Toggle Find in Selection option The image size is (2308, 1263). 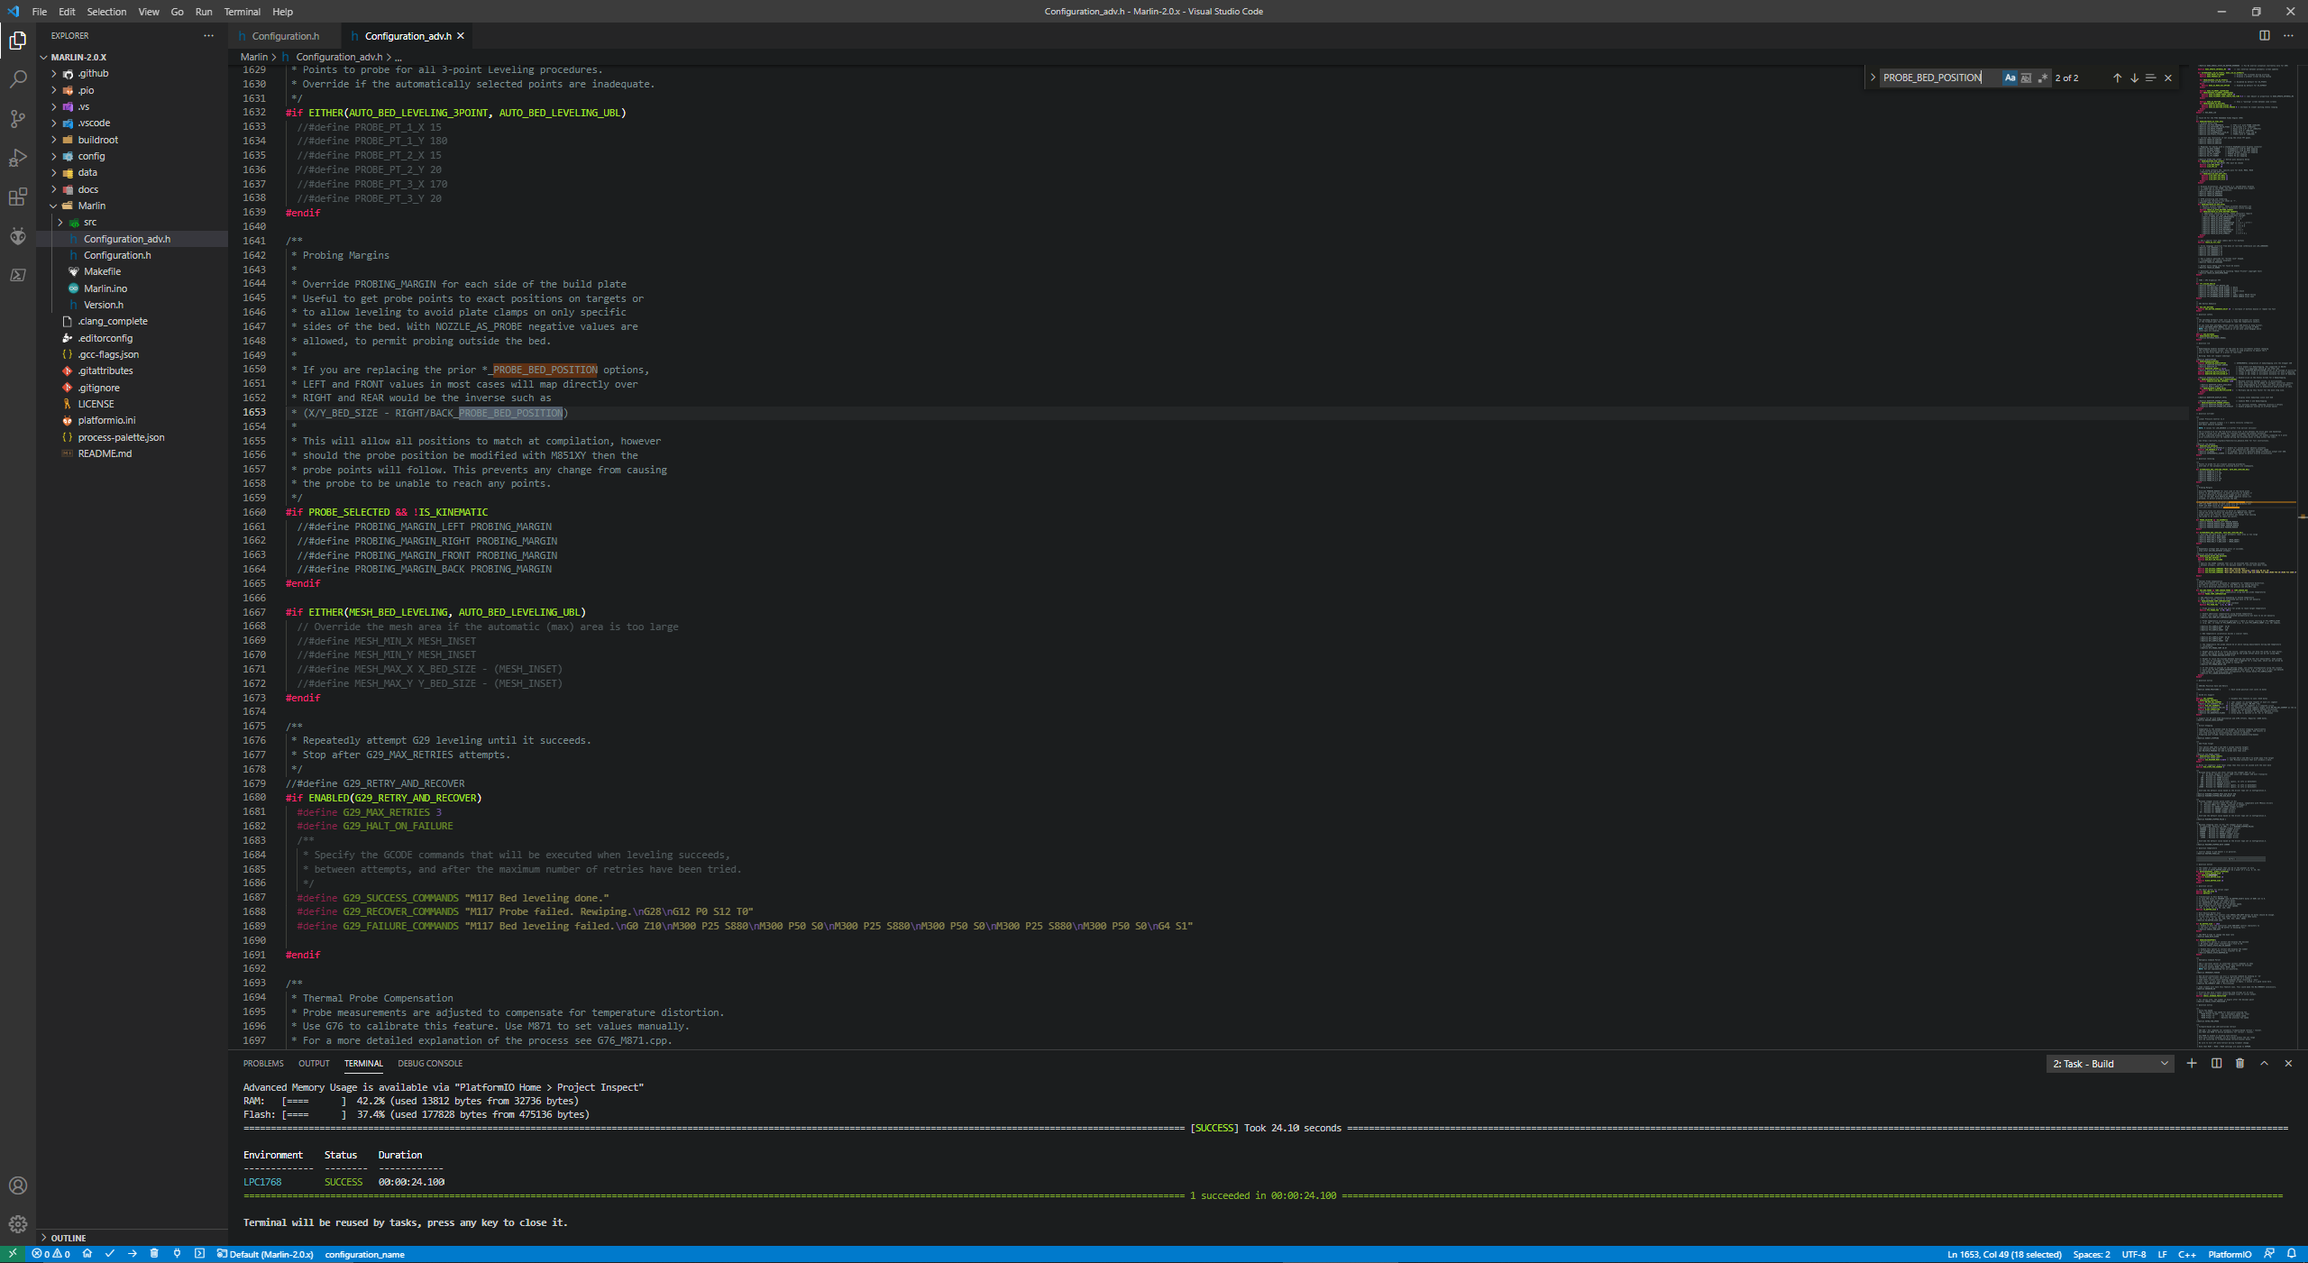pos(2150,78)
